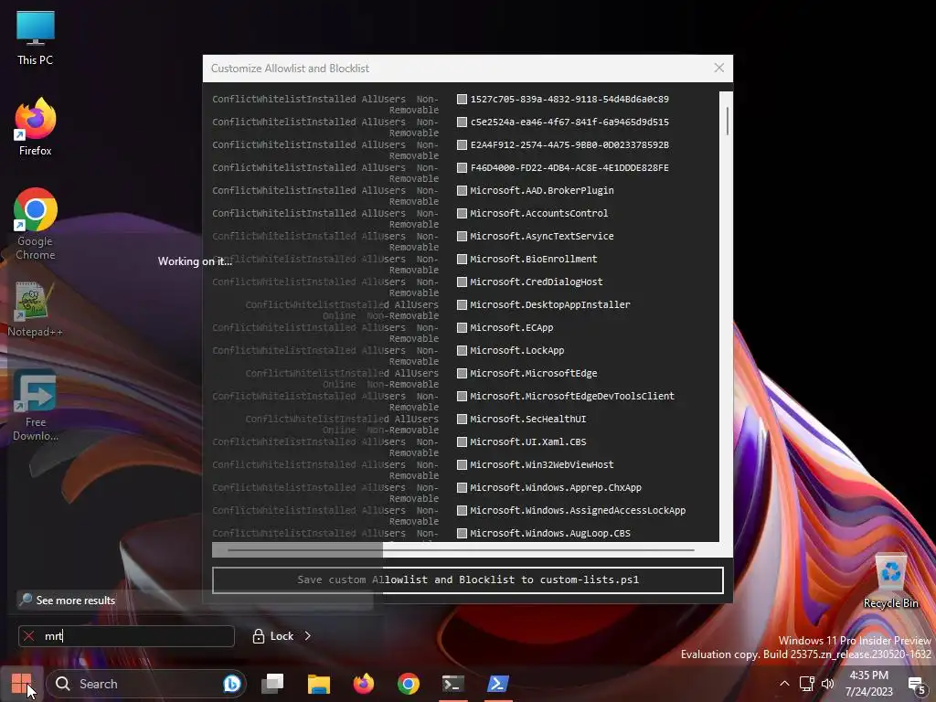The height and width of the screenshot is (702, 936).
Task: Check the Microsoft.MicrosoftEdgeDevToolsClient checkbox
Action: click(x=462, y=397)
